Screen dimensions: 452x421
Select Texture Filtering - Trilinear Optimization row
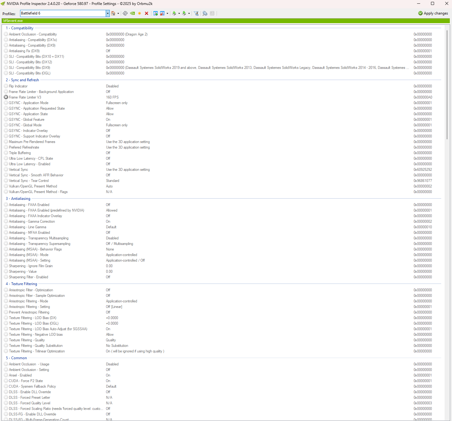tap(222, 351)
